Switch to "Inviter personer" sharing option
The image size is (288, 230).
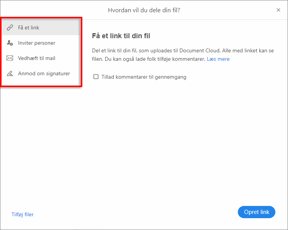pos(37,43)
